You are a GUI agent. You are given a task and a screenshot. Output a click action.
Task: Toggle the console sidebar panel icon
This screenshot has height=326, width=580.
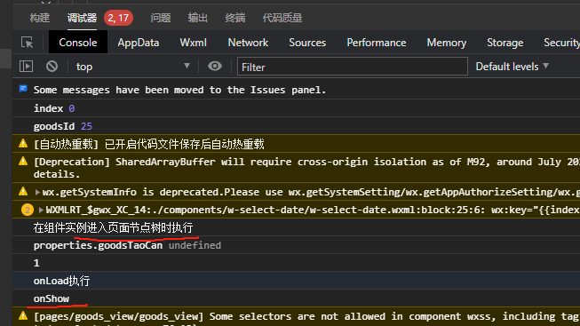point(26,67)
